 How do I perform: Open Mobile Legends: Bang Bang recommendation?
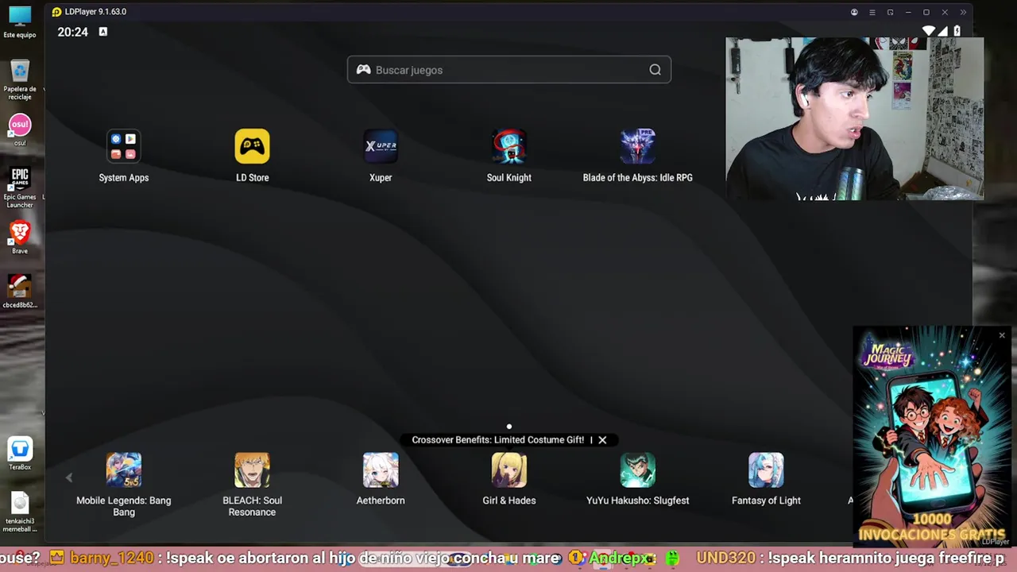pos(124,470)
